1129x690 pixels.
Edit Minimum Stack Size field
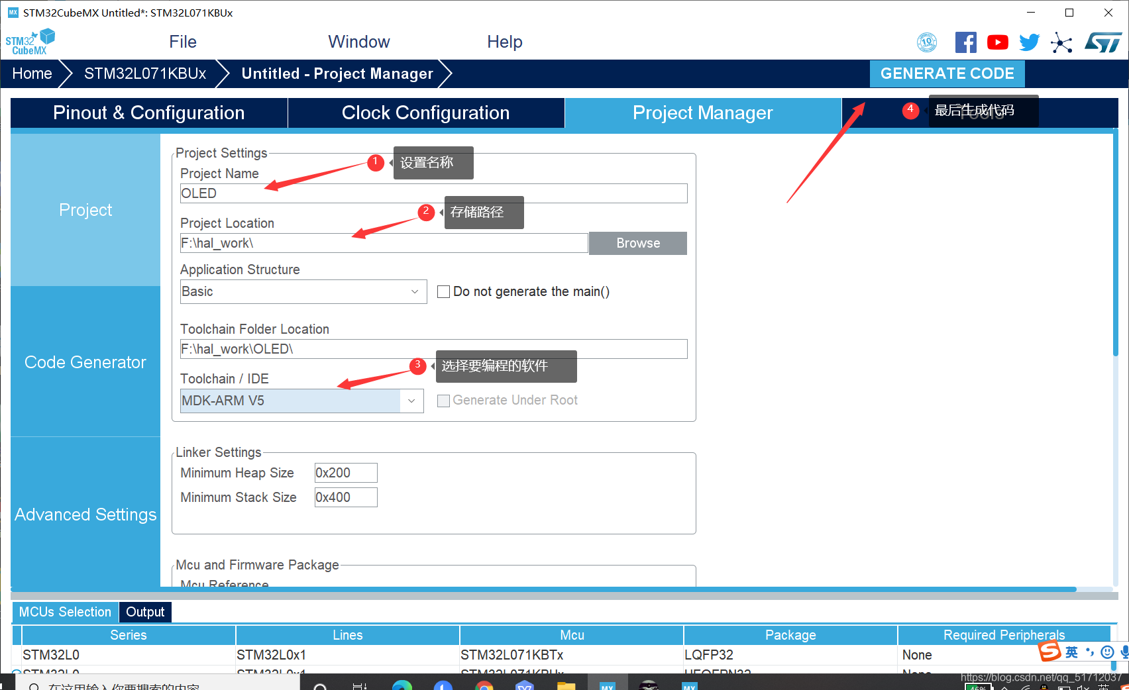[346, 497]
